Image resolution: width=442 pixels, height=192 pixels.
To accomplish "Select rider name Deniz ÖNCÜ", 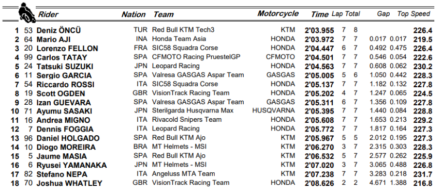I will click(58, 30).
